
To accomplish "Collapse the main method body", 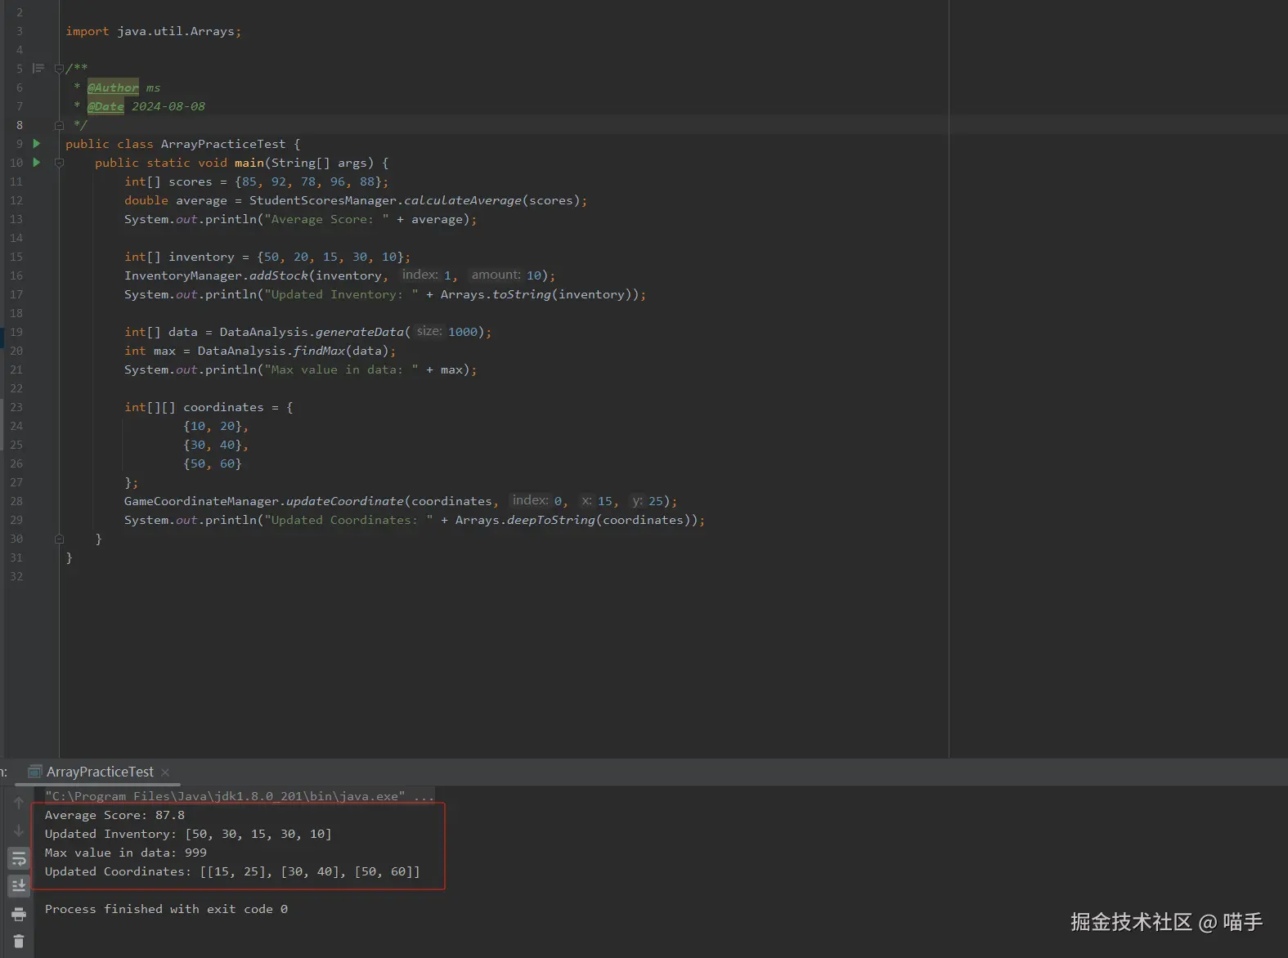I will point(59,163).
